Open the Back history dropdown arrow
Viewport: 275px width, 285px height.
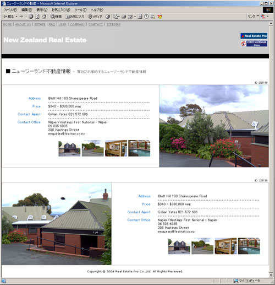16,17
